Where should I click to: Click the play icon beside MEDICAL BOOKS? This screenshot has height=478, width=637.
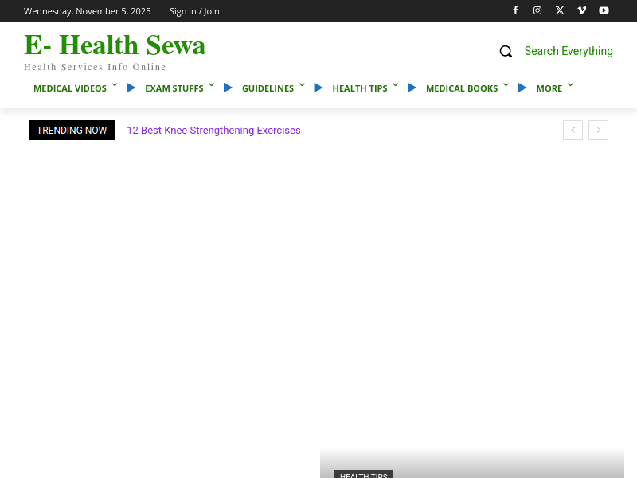(522, 88)
